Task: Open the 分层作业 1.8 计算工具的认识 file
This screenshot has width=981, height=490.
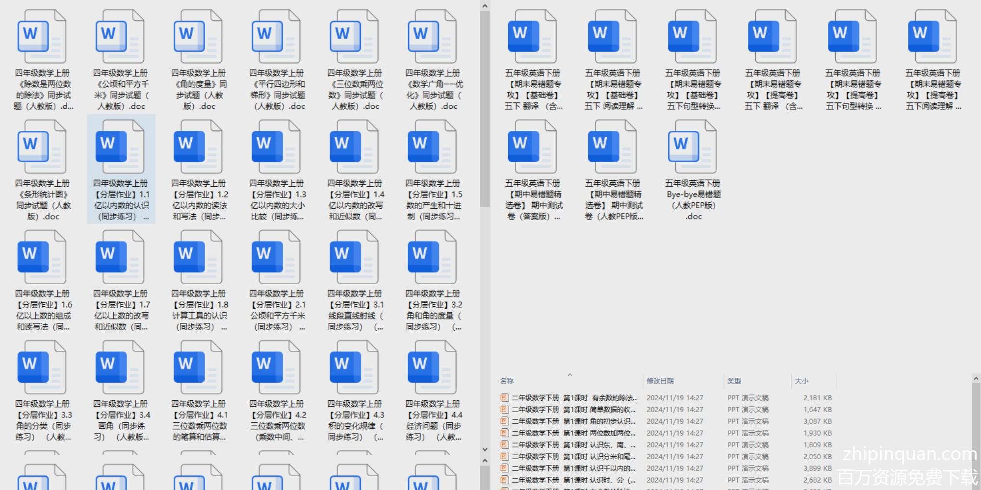Action: 199,258
